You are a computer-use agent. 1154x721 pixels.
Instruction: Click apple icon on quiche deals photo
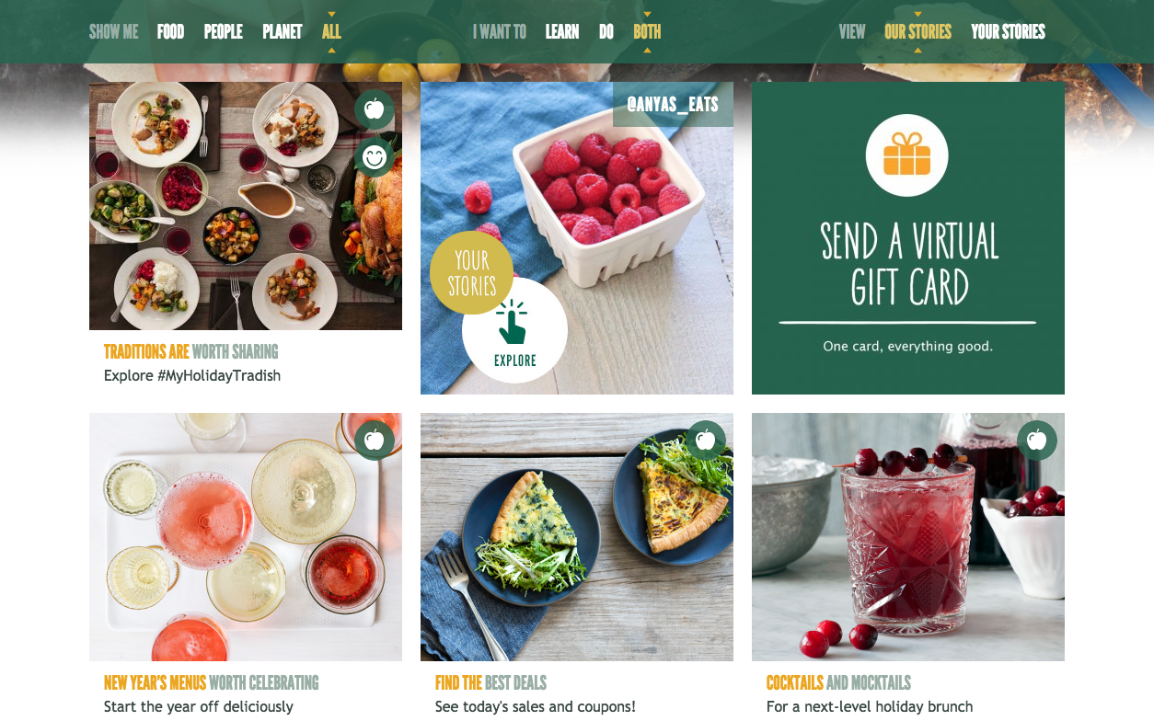(706, 441)
